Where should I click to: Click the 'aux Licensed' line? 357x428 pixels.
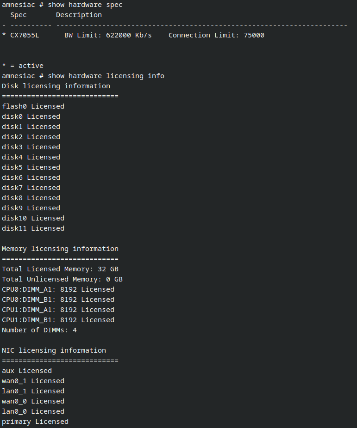27,371
